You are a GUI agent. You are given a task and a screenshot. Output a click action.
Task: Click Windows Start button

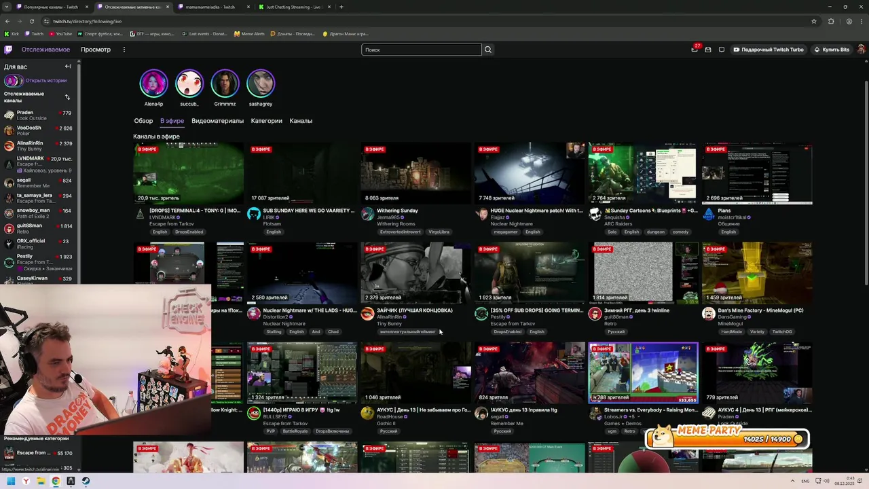(11, 481)
